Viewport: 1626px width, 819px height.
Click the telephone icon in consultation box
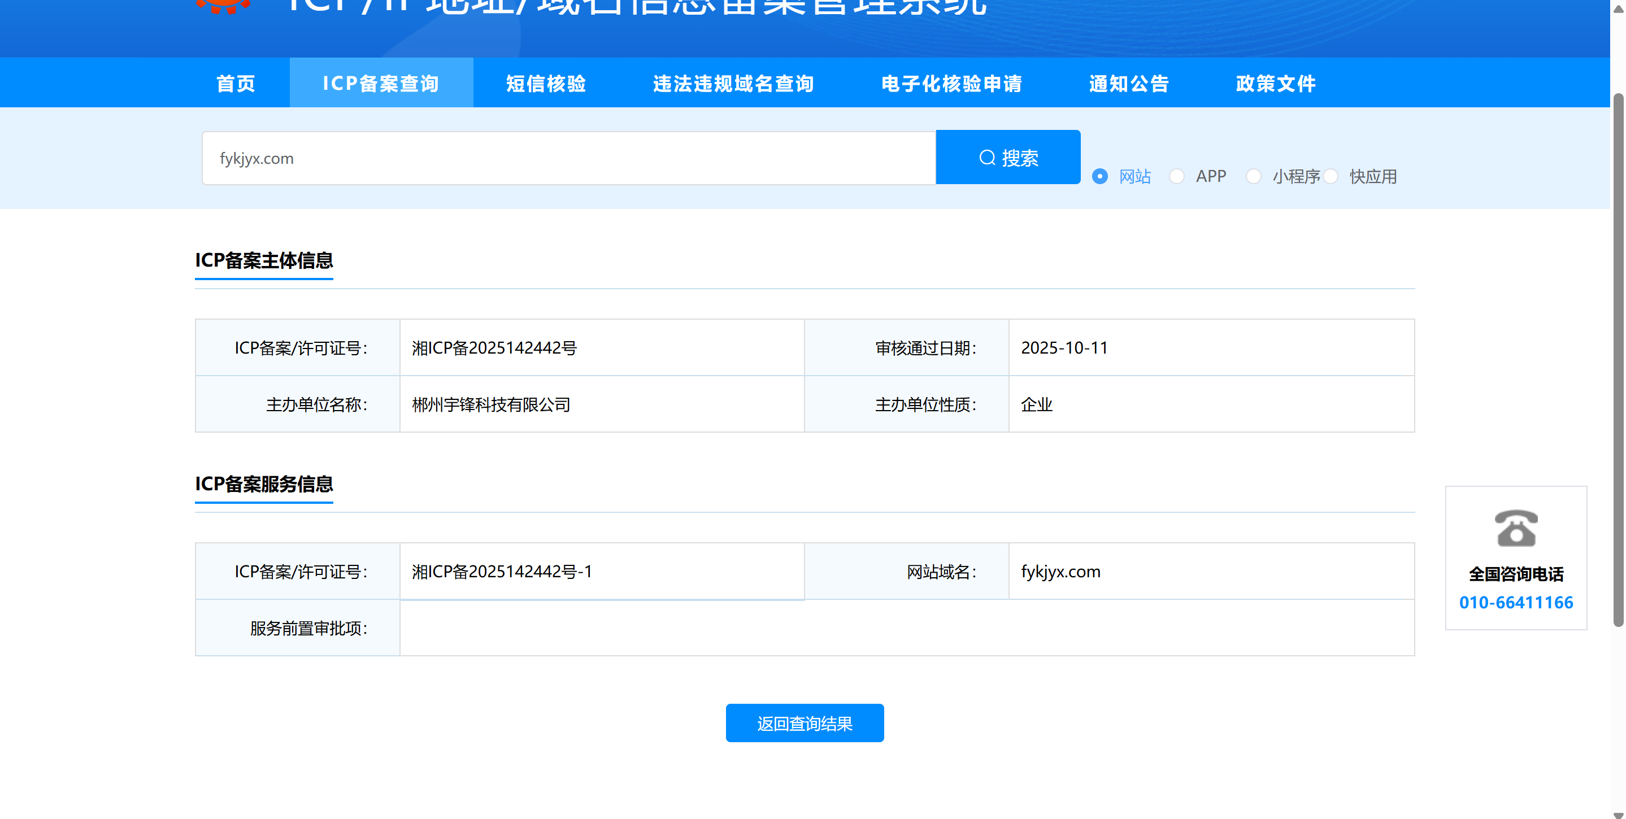[x=1515, y=528]
